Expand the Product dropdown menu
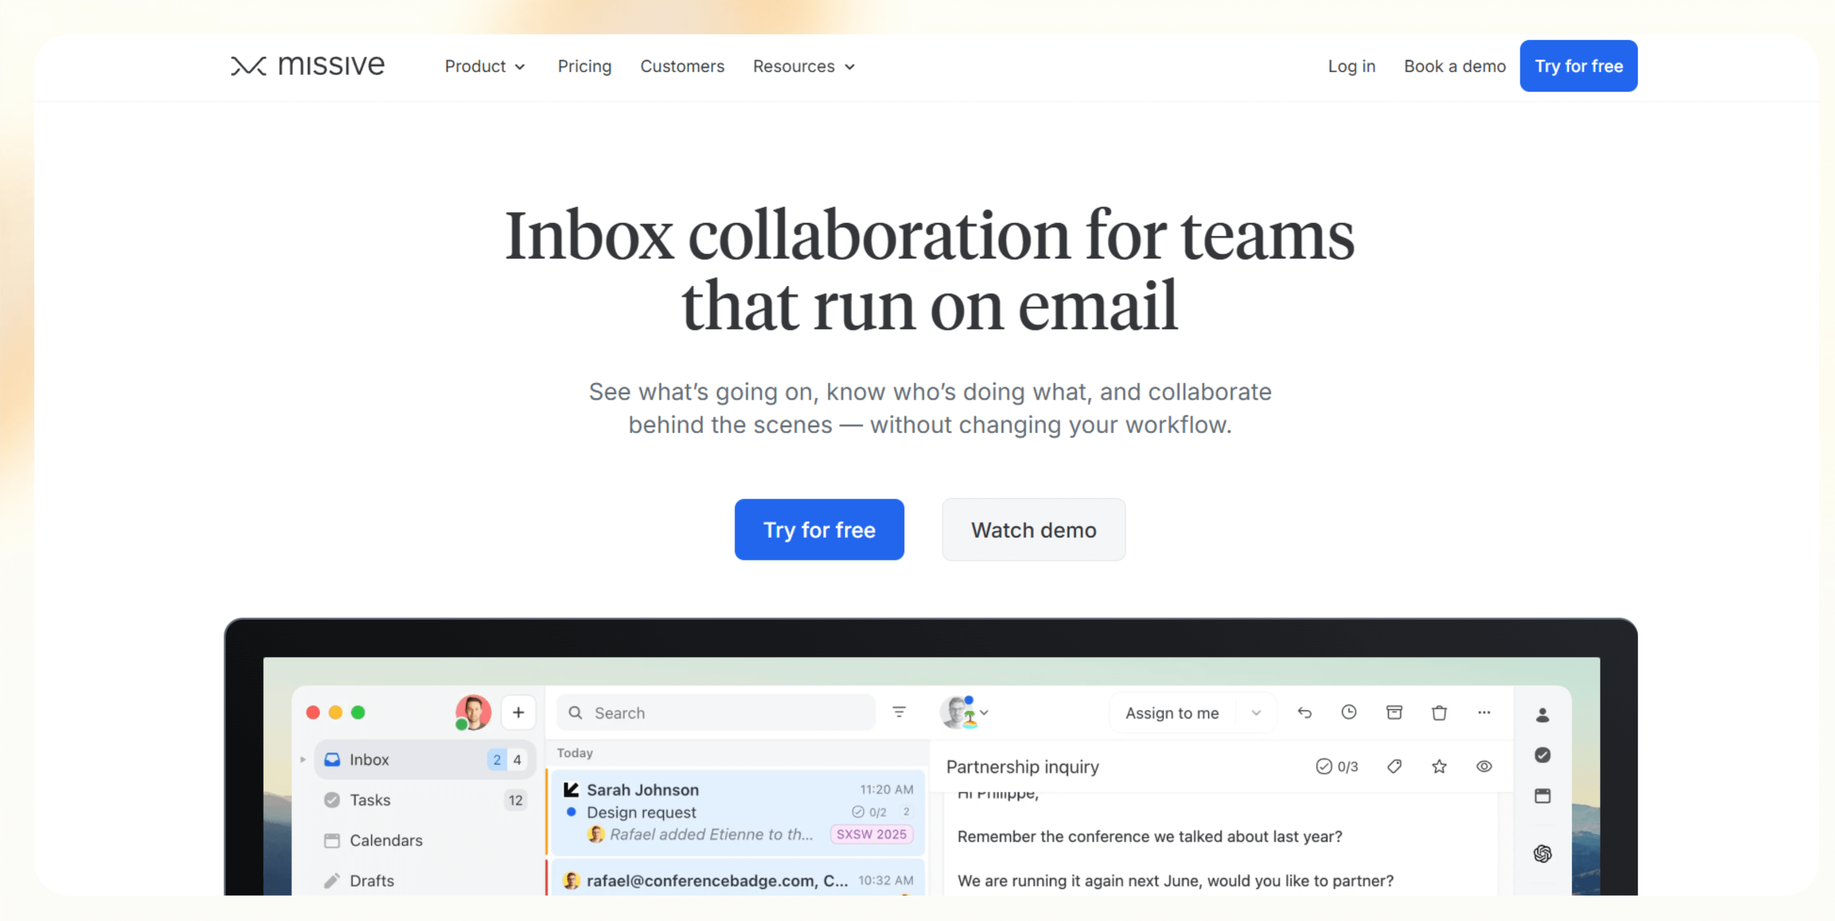1835x921 pixels. (x=484, y=66)
